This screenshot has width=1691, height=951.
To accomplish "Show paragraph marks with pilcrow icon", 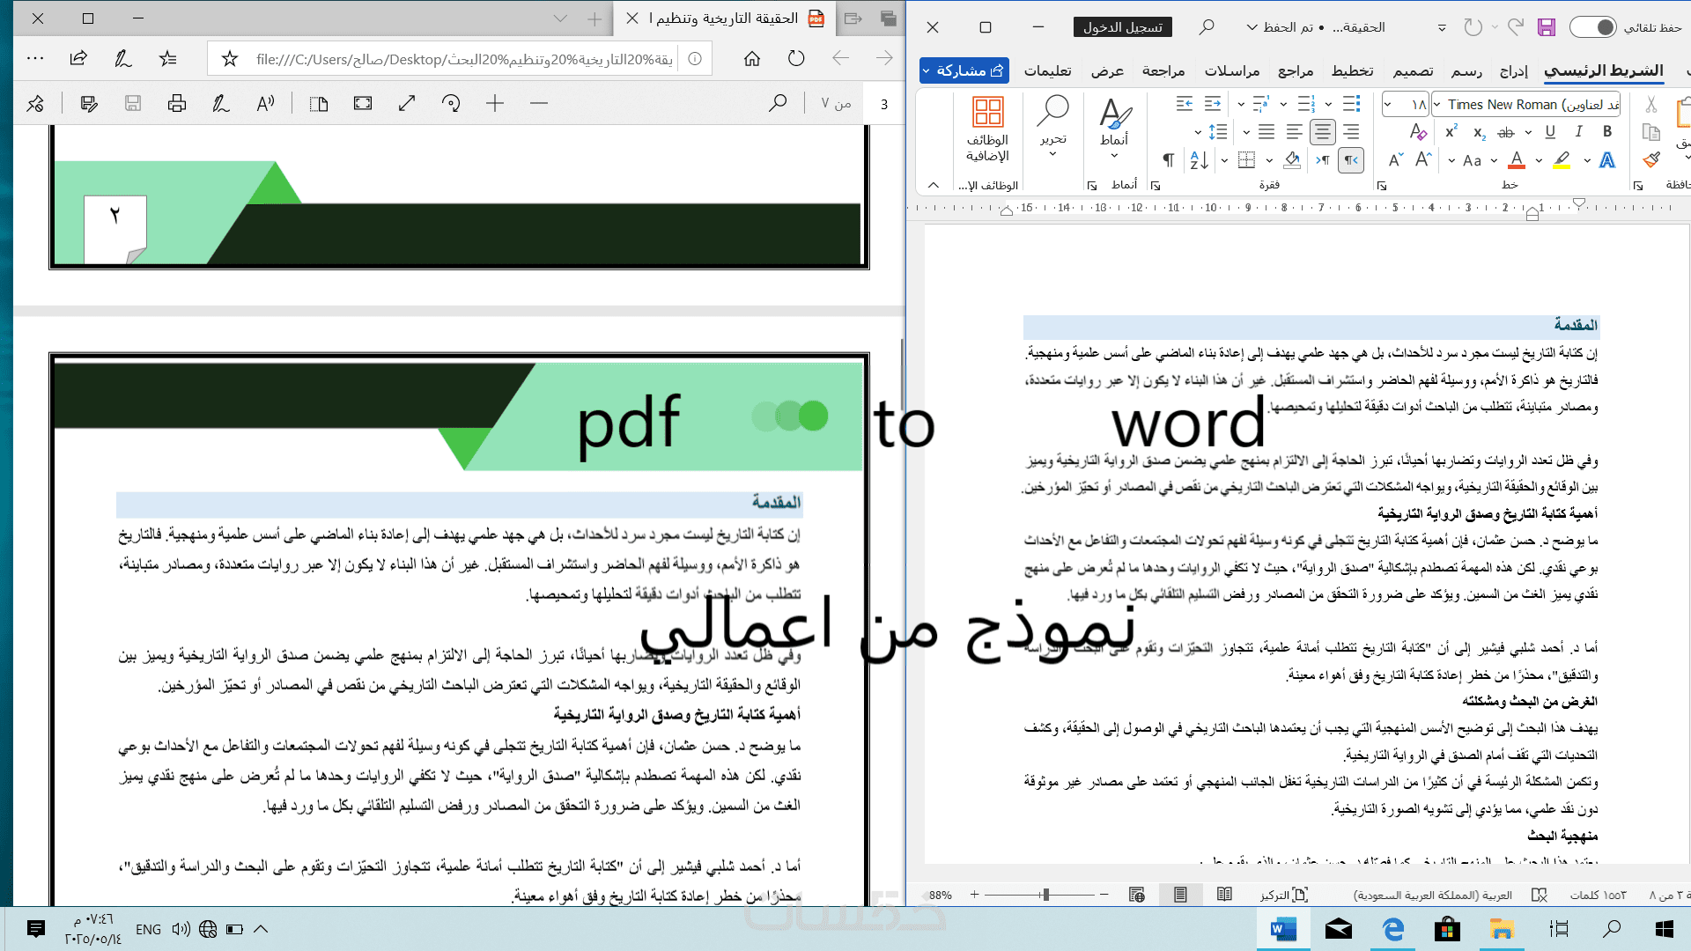I will [x=1168, y=160].
